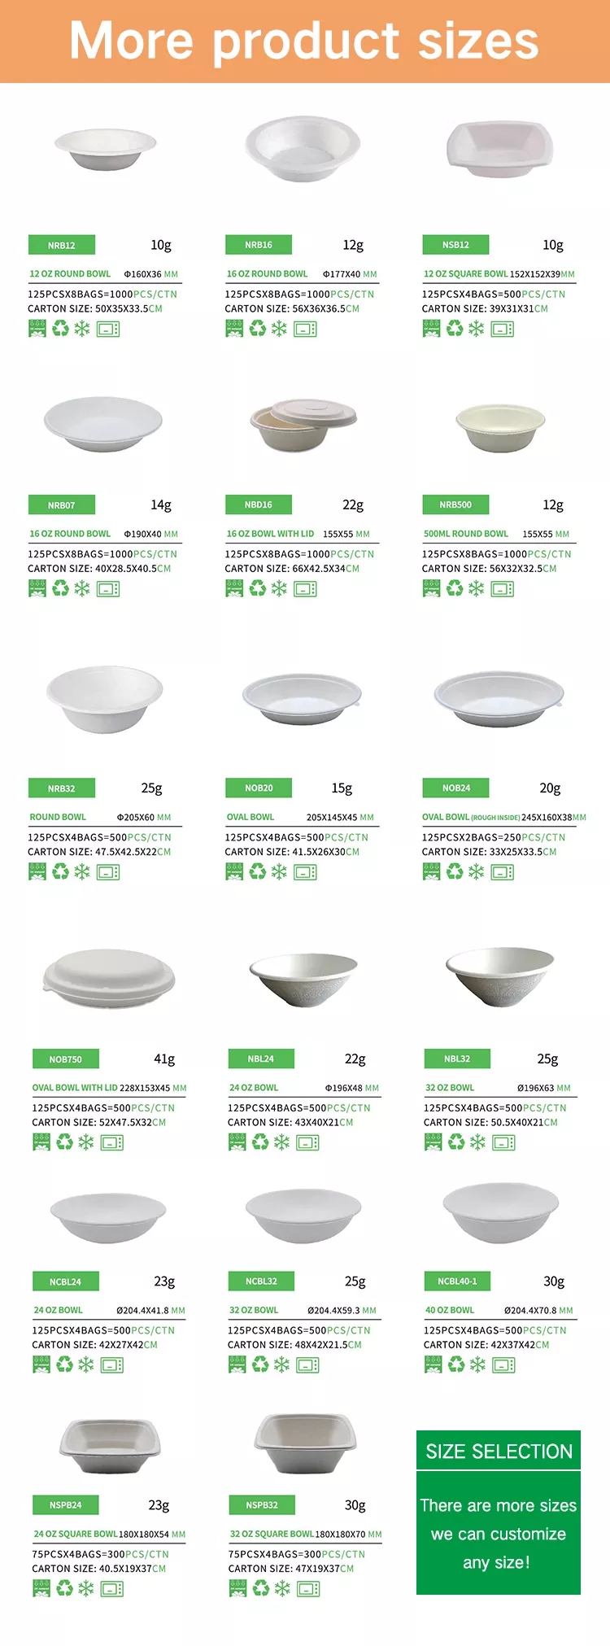The width and height of the screenshot is (610, 1646).
Task: Click the snowflake freezer icon under NRB16
Action: click(x=279, y=329)
